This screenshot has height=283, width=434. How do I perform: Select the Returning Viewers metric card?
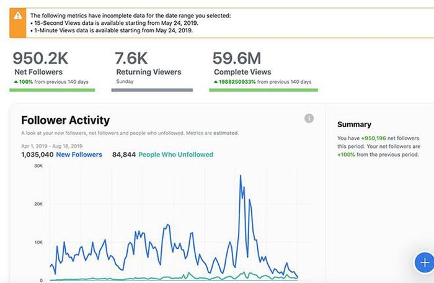tap(152, 71)
